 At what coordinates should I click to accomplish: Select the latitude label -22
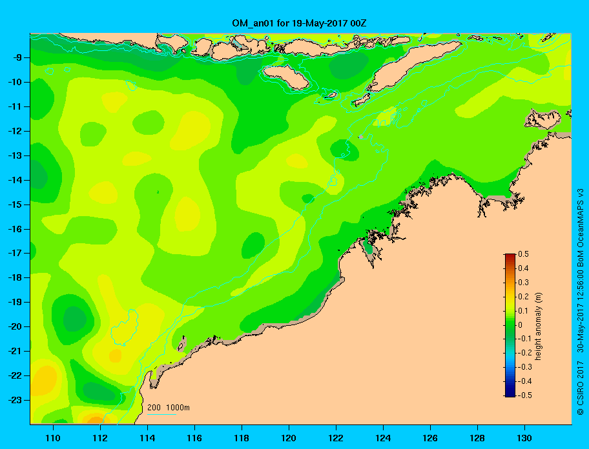[x=14, y=375]
